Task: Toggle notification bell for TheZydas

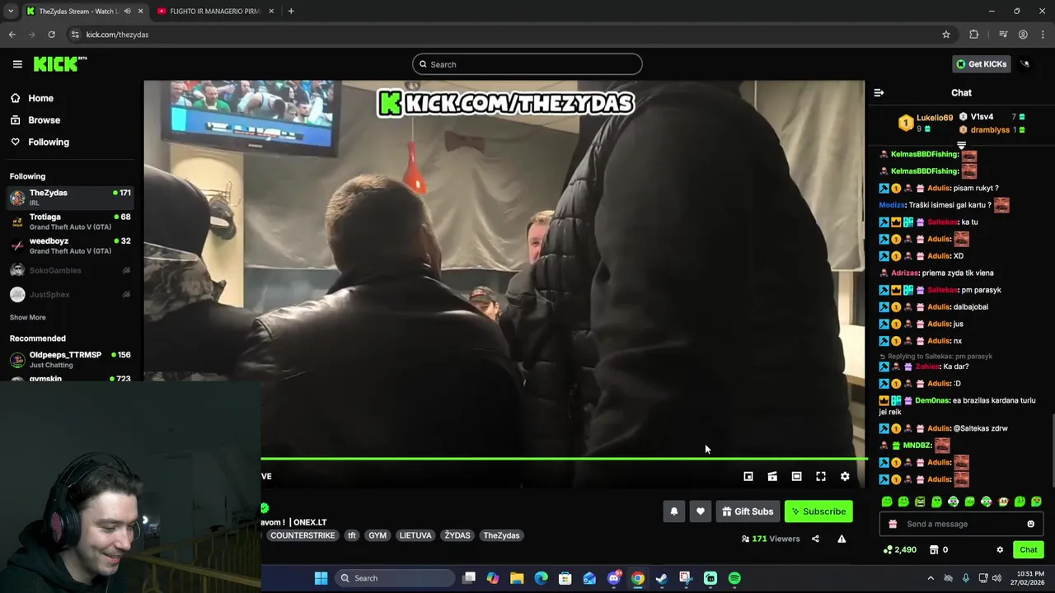Action: (x=673, y=511)
